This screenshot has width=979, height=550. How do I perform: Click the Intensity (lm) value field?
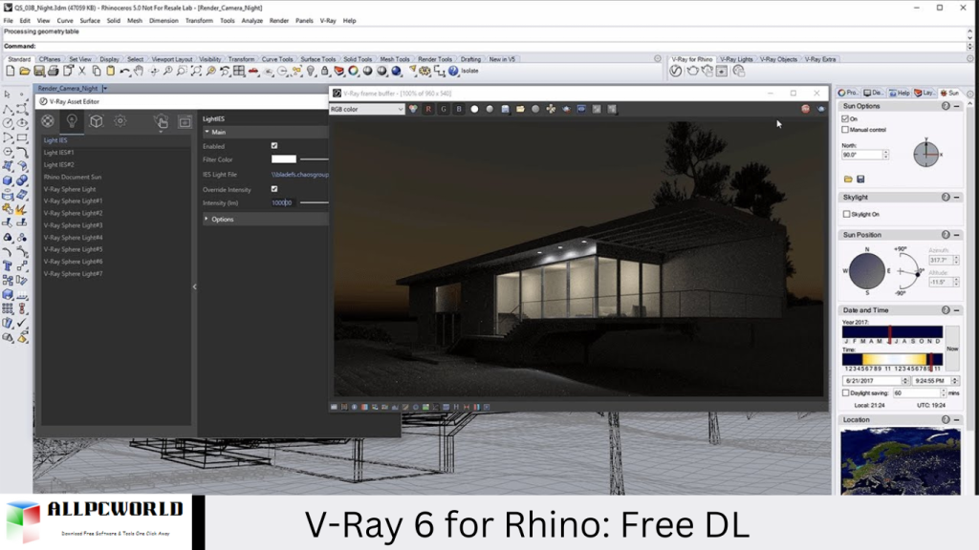[x=282, y=202]
